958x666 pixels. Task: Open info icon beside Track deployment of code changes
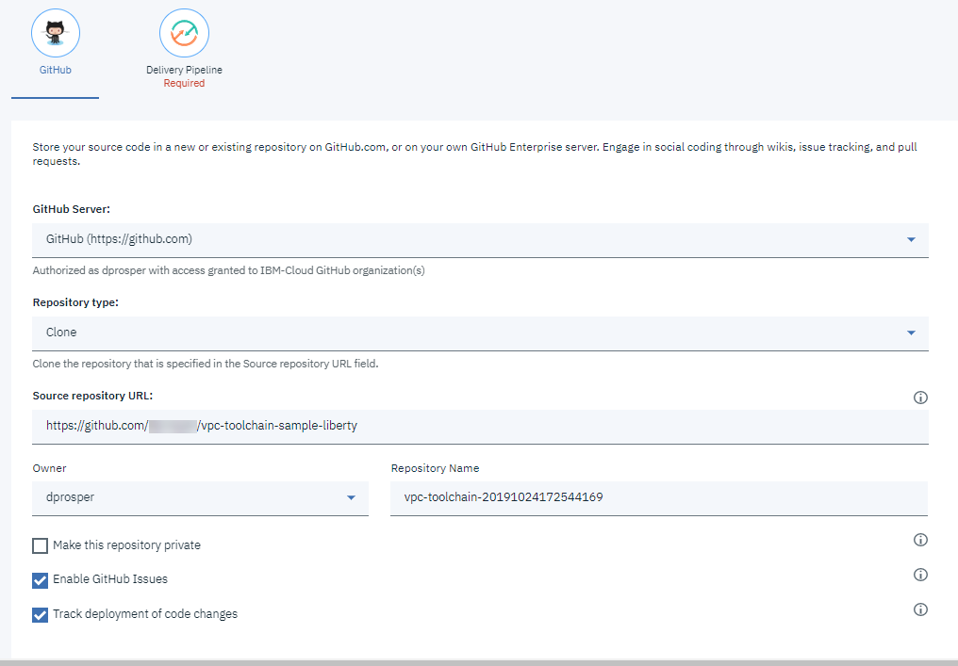click(920, 609)
